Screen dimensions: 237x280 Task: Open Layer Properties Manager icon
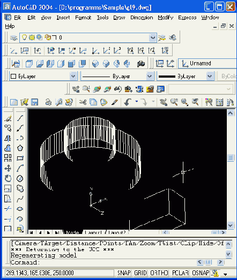13,37
